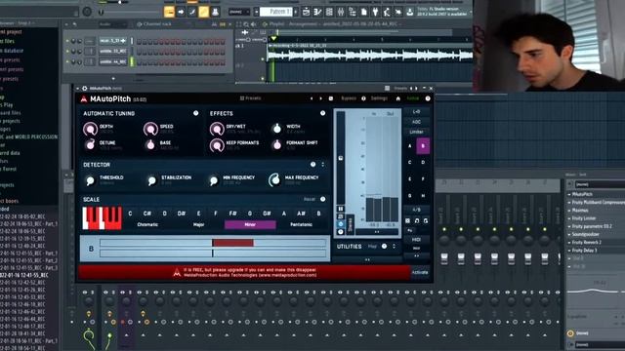Select preset slot B

pos(423,146)
